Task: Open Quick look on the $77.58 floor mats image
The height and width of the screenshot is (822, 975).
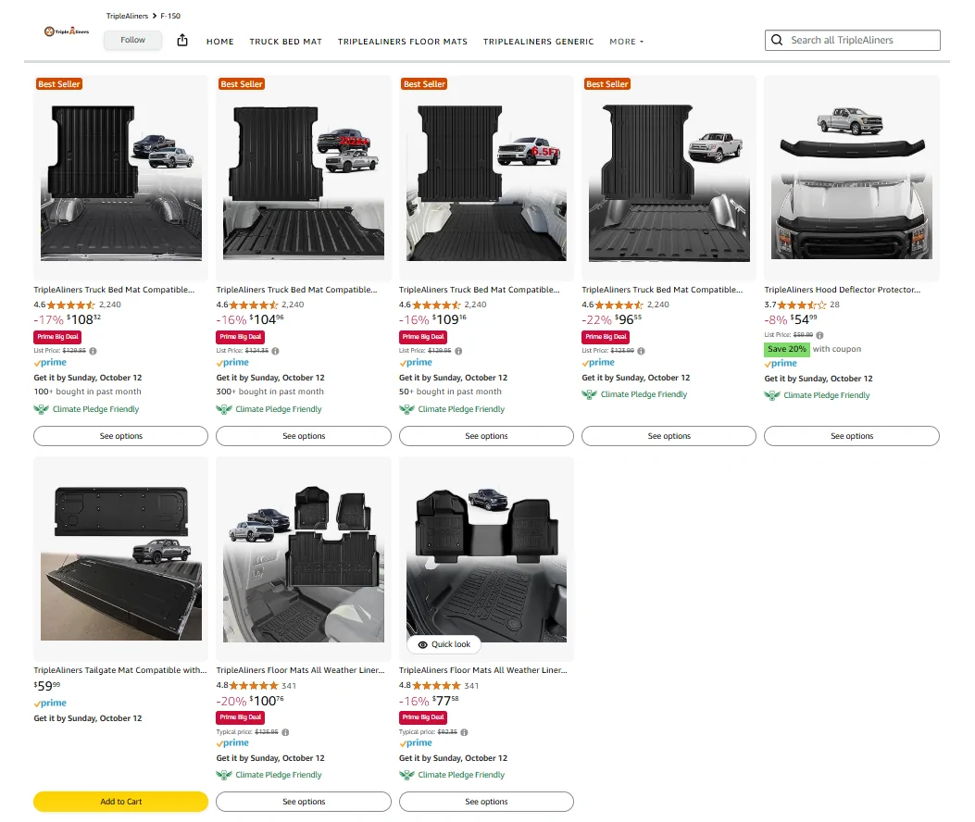Action: pos(444,644)
